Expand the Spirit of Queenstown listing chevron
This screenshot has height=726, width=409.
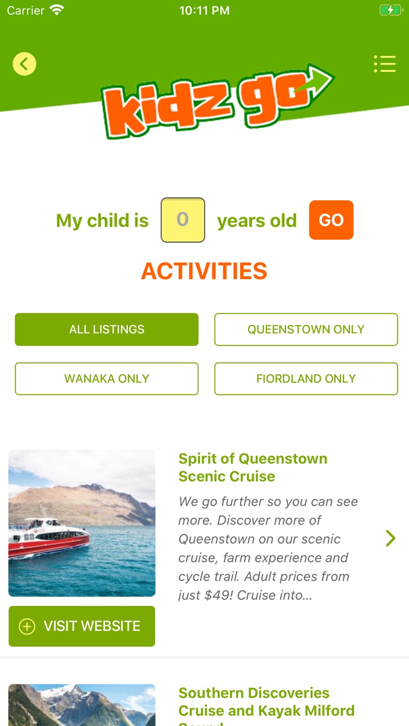click(x=390, y=539)
